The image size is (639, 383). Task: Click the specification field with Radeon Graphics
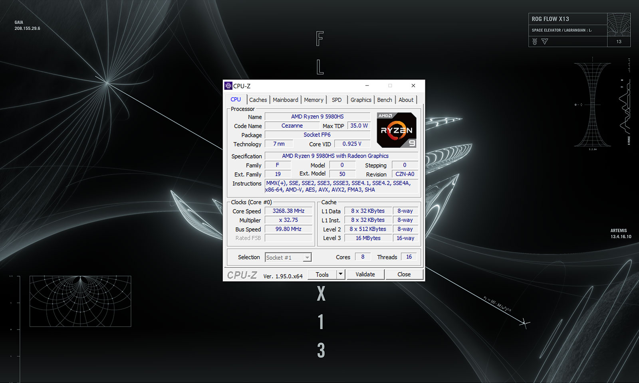click(x=341, y=156)
